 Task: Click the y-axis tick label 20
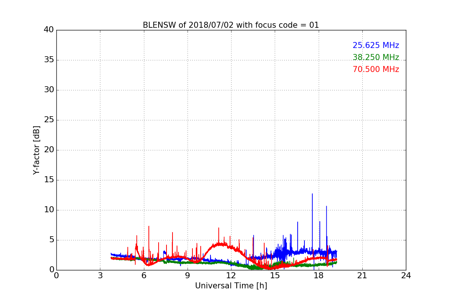49,150
